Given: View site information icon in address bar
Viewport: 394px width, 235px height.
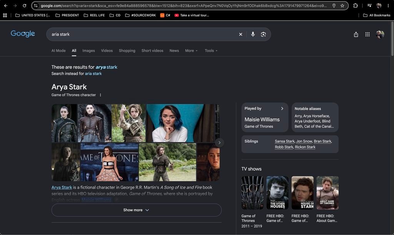Looking at the screenshot, I should click(36, 5).
